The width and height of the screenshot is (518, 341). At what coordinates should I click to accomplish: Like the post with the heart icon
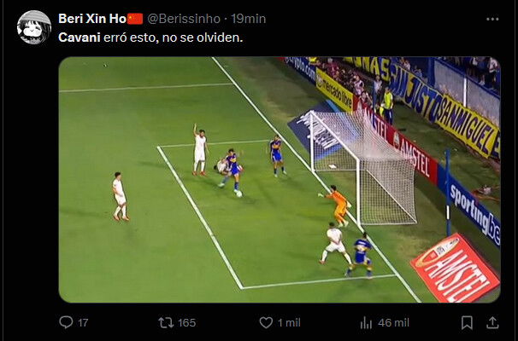click(x=266, y=322)
